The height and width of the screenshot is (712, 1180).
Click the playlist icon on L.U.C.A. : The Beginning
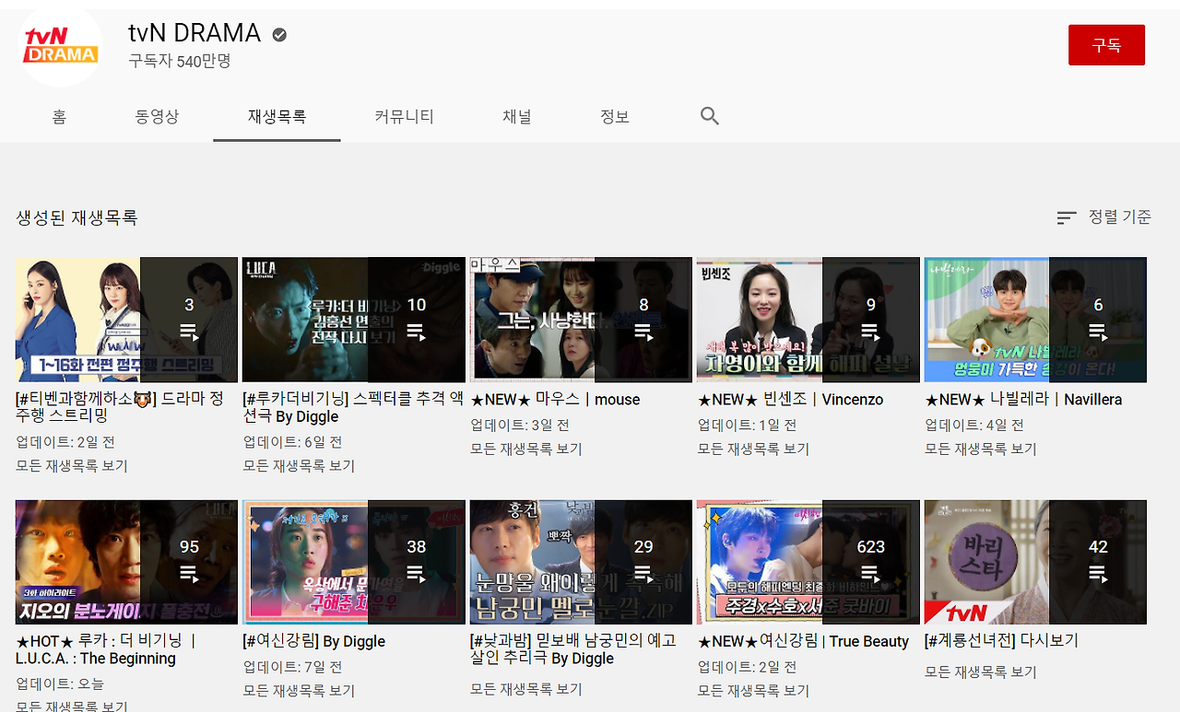tap(189, 573)
